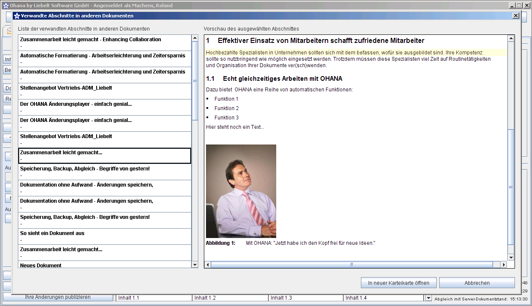Viewport: 532px width, 306px height.
Task: Select So sieht ein Dokument aus entry
Action: [105, 236]
